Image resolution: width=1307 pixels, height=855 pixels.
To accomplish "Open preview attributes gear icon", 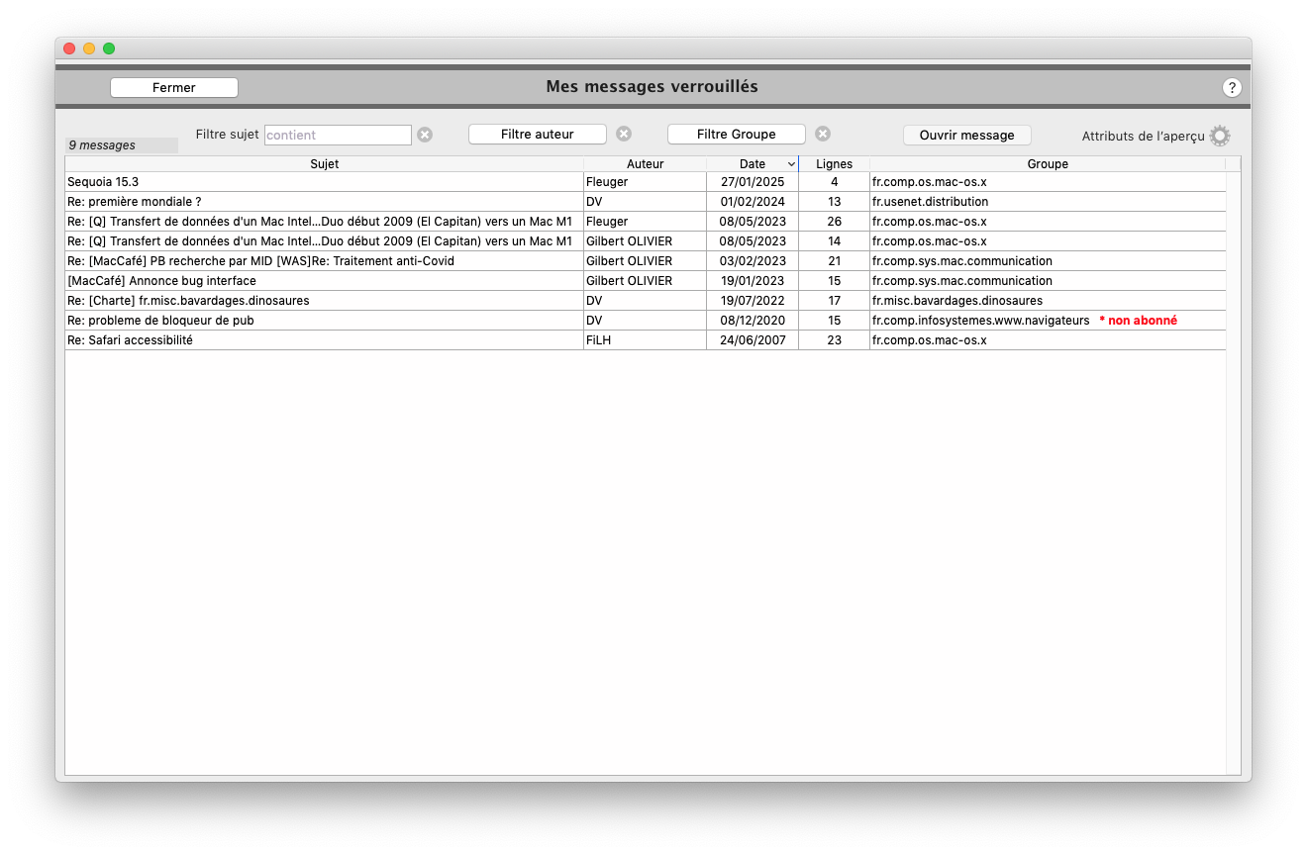I will (x=1220, y=136).
